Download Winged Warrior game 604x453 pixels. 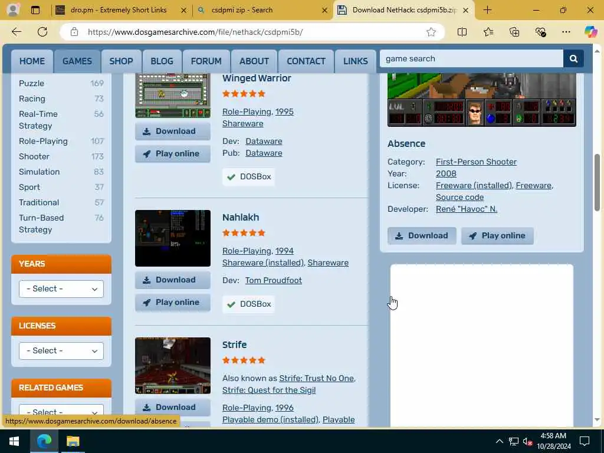pos(173,132)
